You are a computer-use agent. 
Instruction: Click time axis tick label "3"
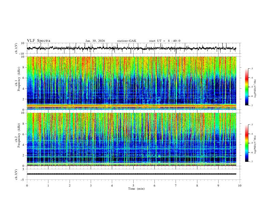(x=91, y=186)
